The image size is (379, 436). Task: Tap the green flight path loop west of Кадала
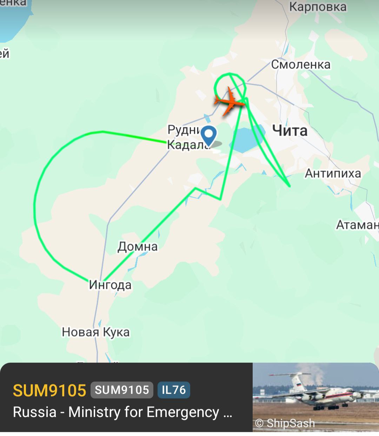35,206
